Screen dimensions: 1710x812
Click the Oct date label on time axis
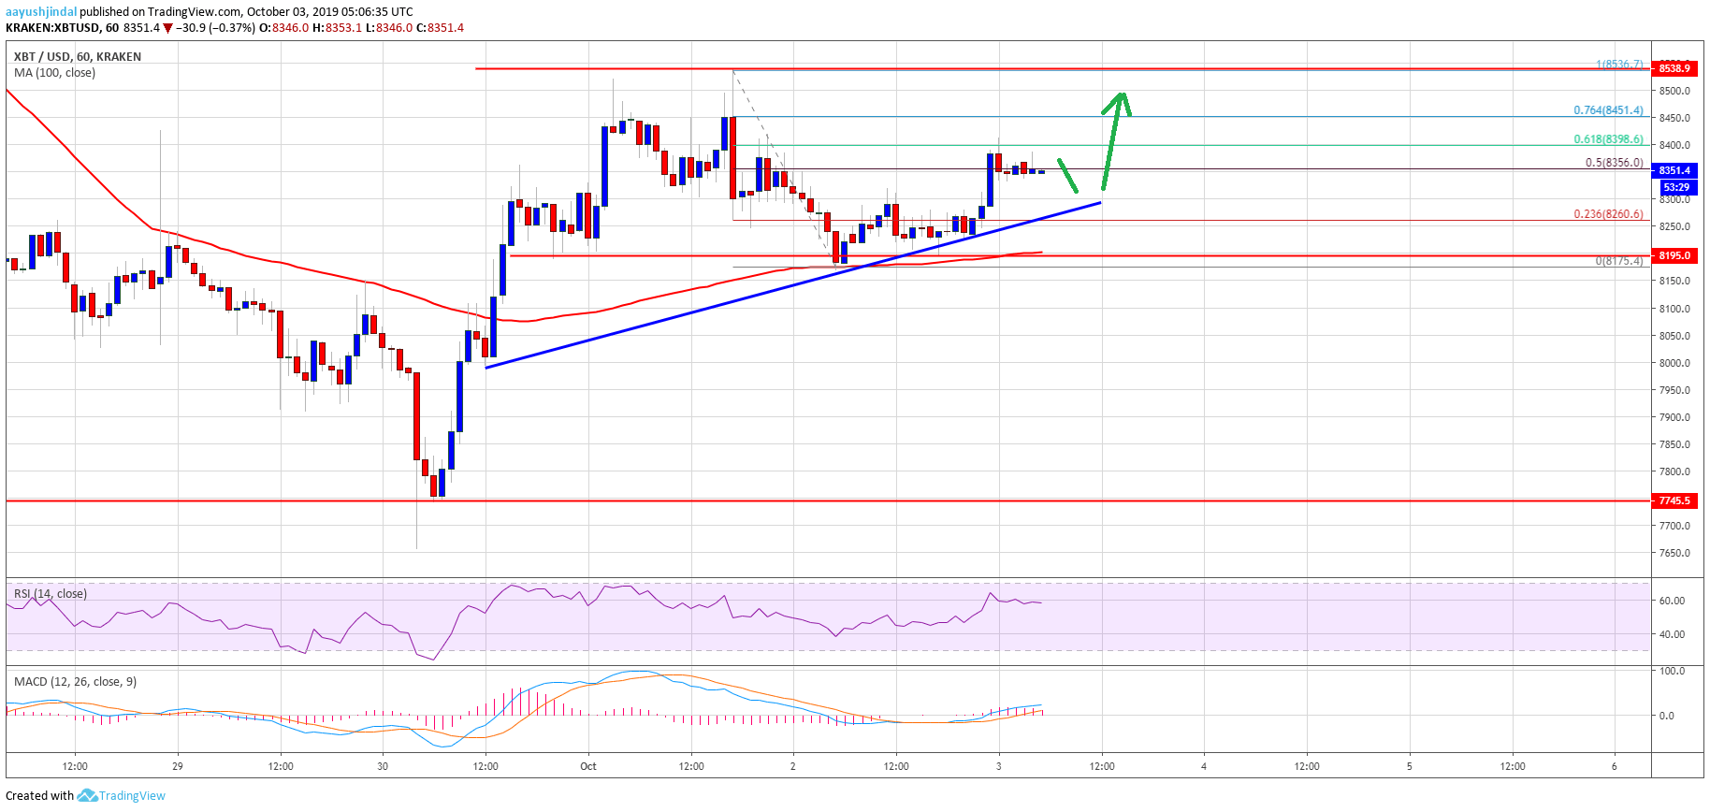click(x=588, y=766)
